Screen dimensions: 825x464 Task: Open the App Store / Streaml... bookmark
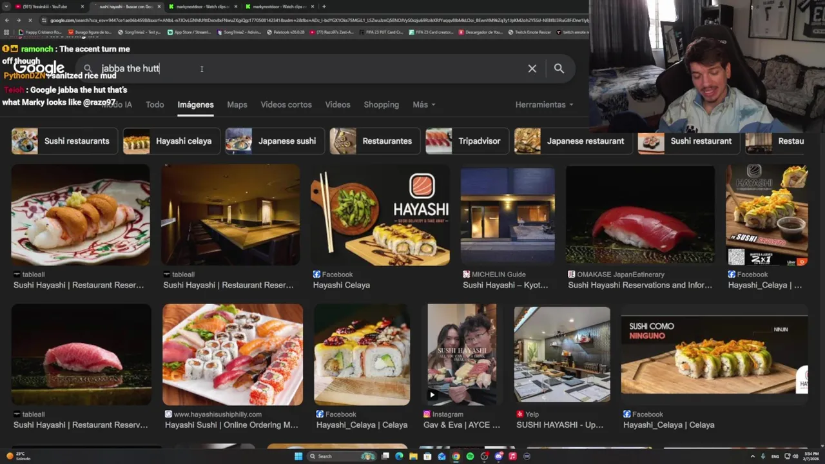pos(189,32)
